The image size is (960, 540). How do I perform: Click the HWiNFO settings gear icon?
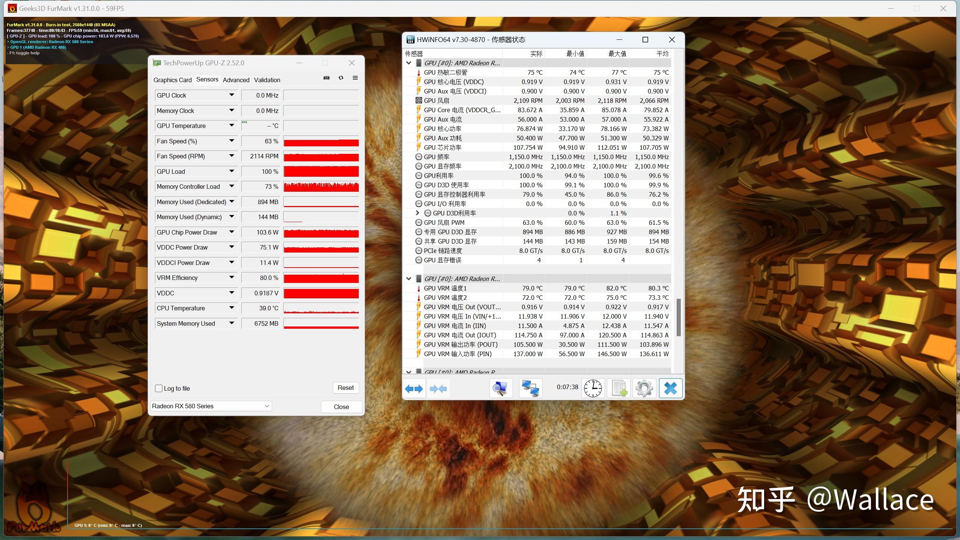(643, 388)
